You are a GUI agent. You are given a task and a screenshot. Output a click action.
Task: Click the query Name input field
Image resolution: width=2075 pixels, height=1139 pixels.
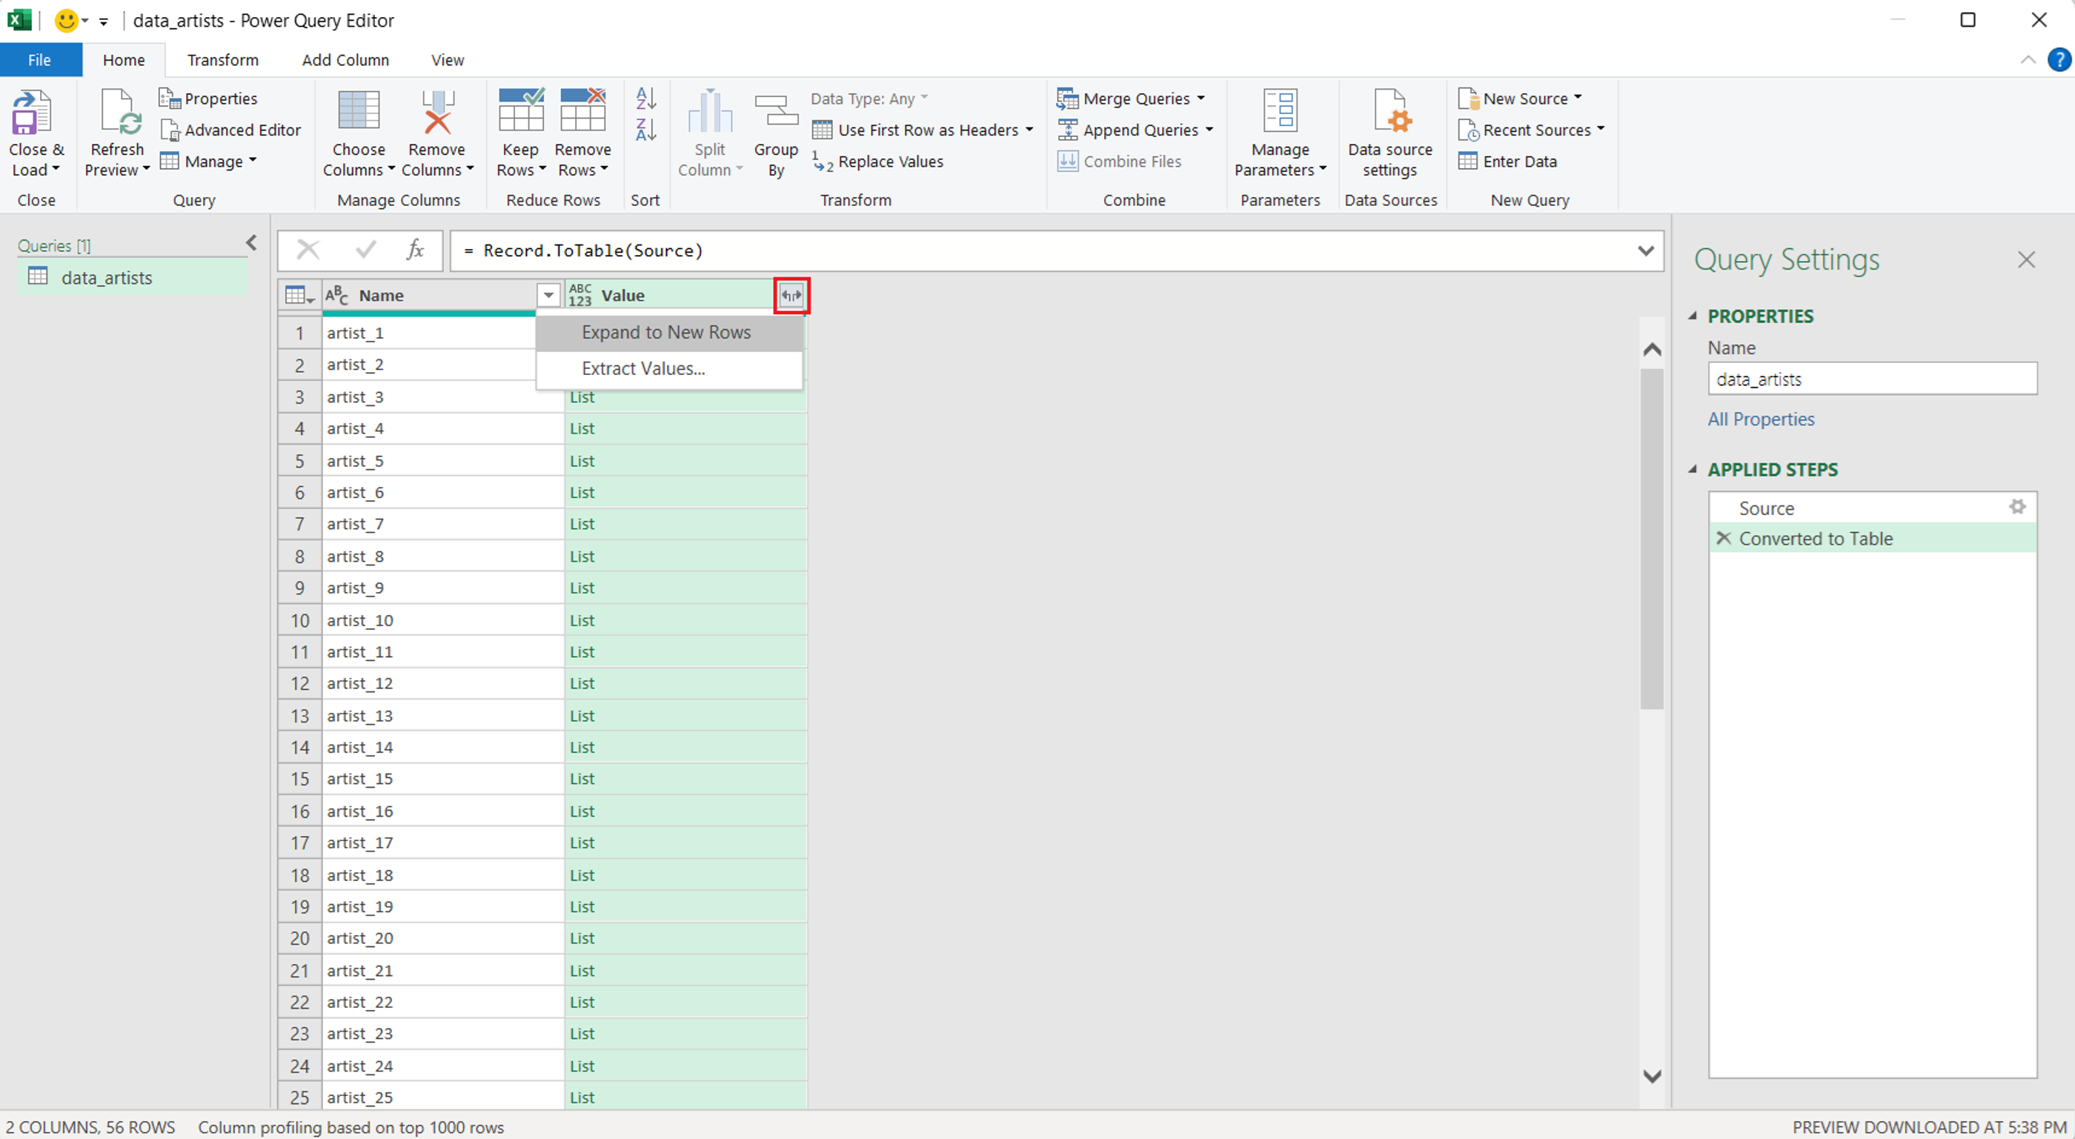(1871, 379)
